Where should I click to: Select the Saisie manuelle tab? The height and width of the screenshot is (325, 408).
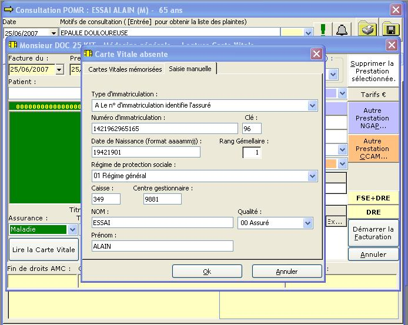pos(190,69)
